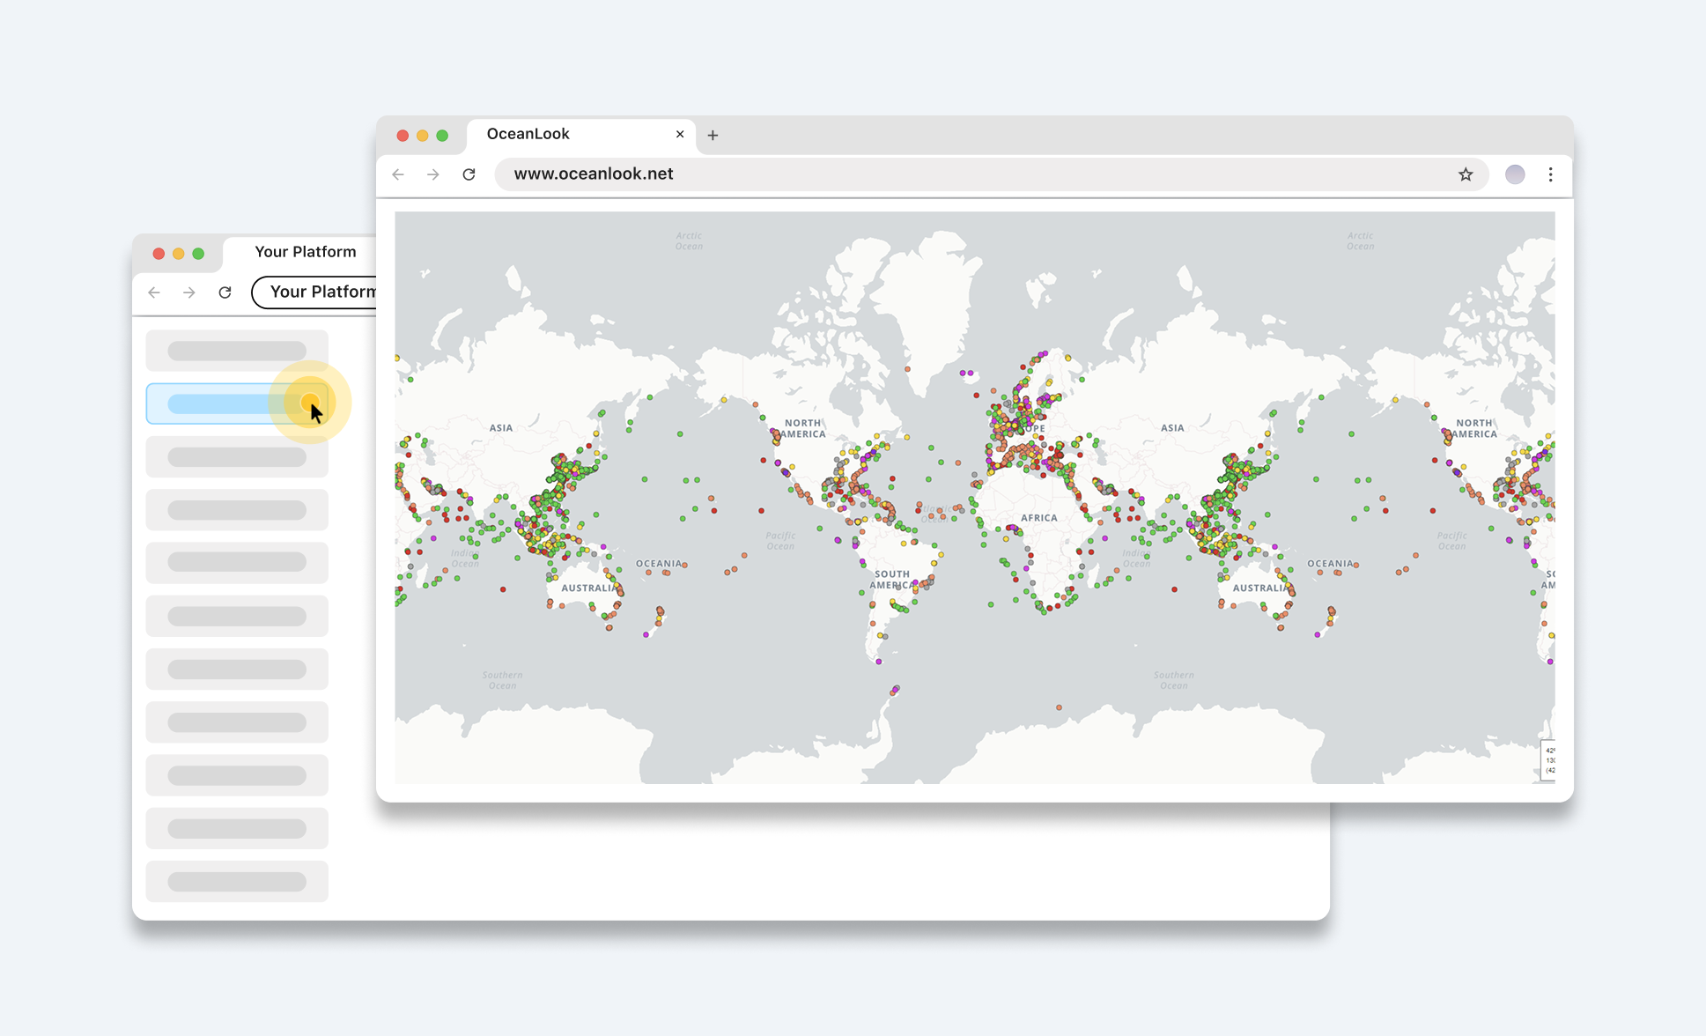Open a new tab with the plus icon
Image resolution: width=1706 pixels, height=1036 pixels.
713,135
